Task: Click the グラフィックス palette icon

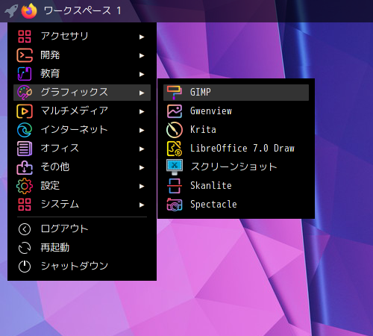Action: coord(25,93)
